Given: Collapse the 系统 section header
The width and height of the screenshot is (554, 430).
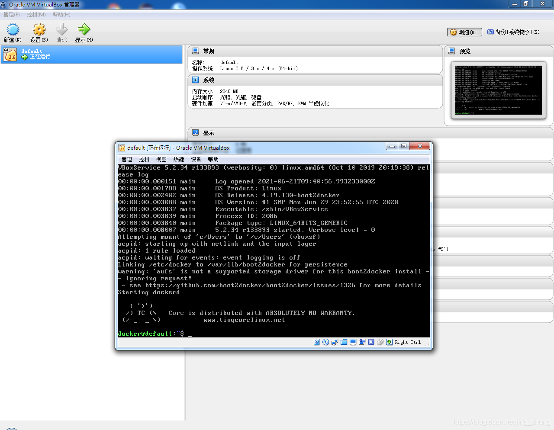Looking at the screenshot, I should [x=315, y=80].
